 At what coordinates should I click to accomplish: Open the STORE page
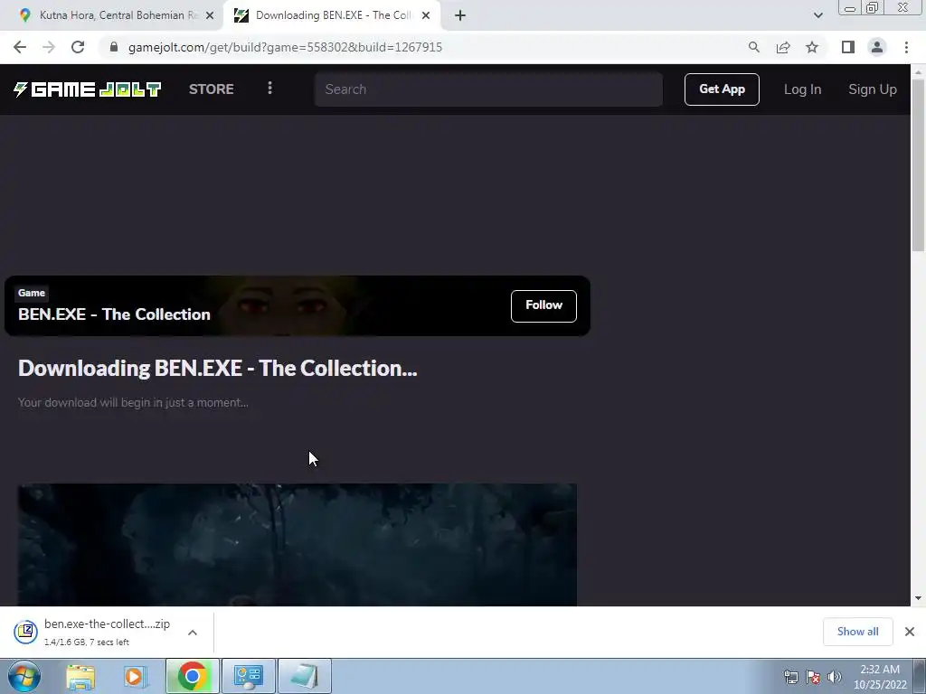pyautogui.click(x=212, y=89)
